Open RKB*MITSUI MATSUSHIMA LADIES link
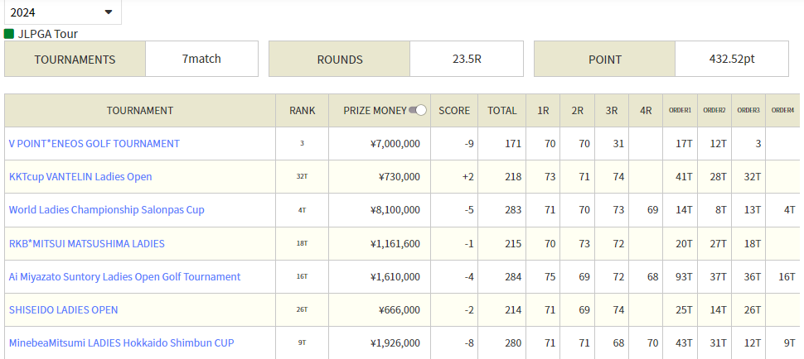Viewport: 804px width, 359px height. pos(87,243)
